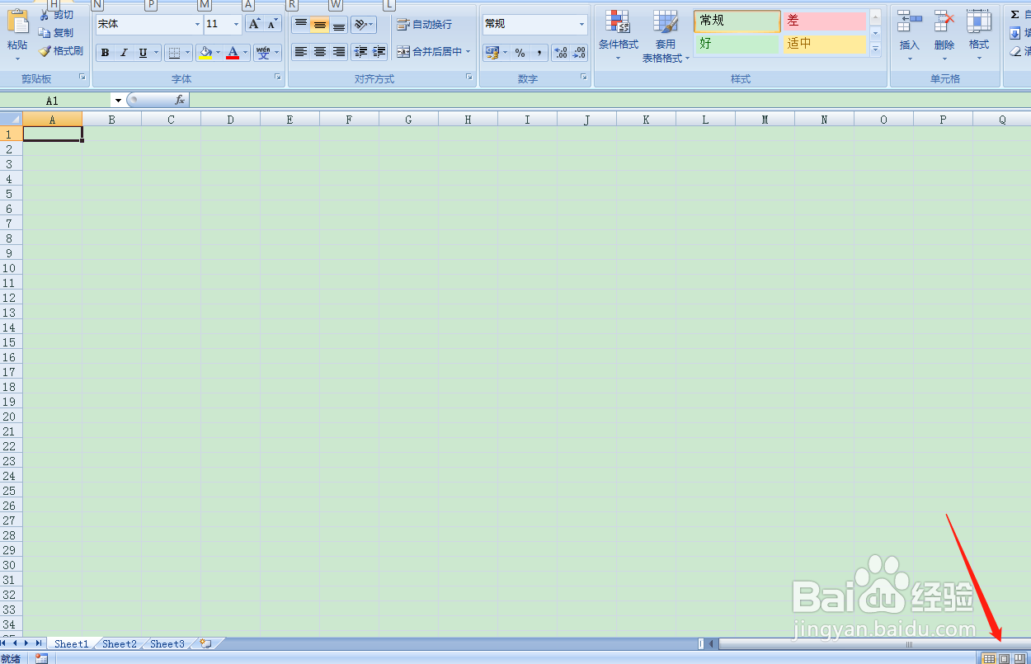Apply cell borders icon
The height and width of the screenshot is (664, 1031).
[173, 53]
